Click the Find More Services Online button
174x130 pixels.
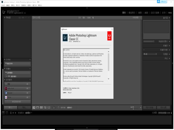(x=17, y=102)
